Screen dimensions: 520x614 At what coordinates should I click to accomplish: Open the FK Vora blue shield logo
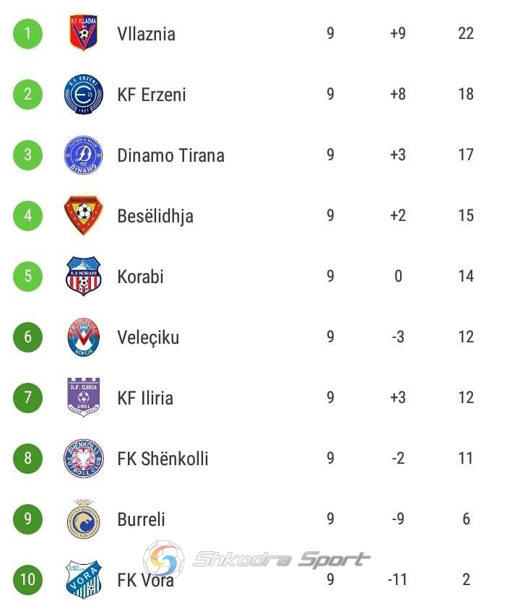(x=83, y=579)
